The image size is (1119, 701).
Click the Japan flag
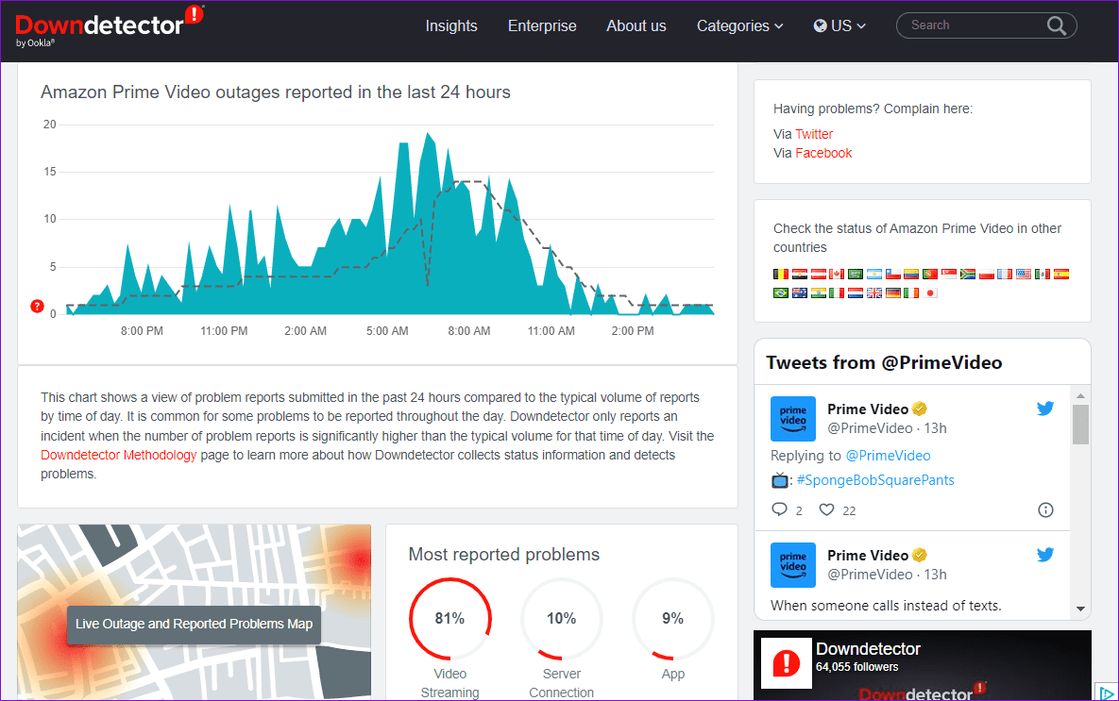coord(930,293)
